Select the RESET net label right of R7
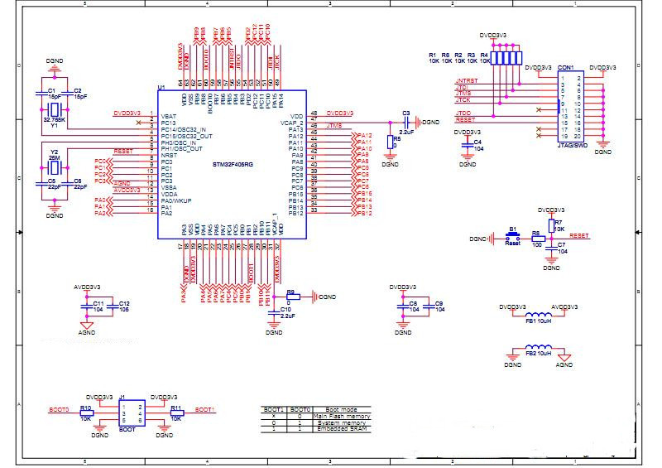Image resolution: width=662 pixels, height=468 pixels. coord(578,236)
